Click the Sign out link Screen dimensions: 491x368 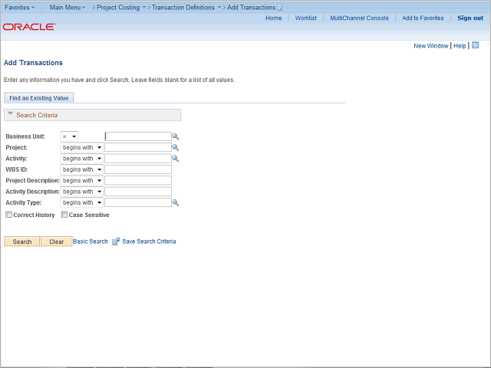[470, 18]
